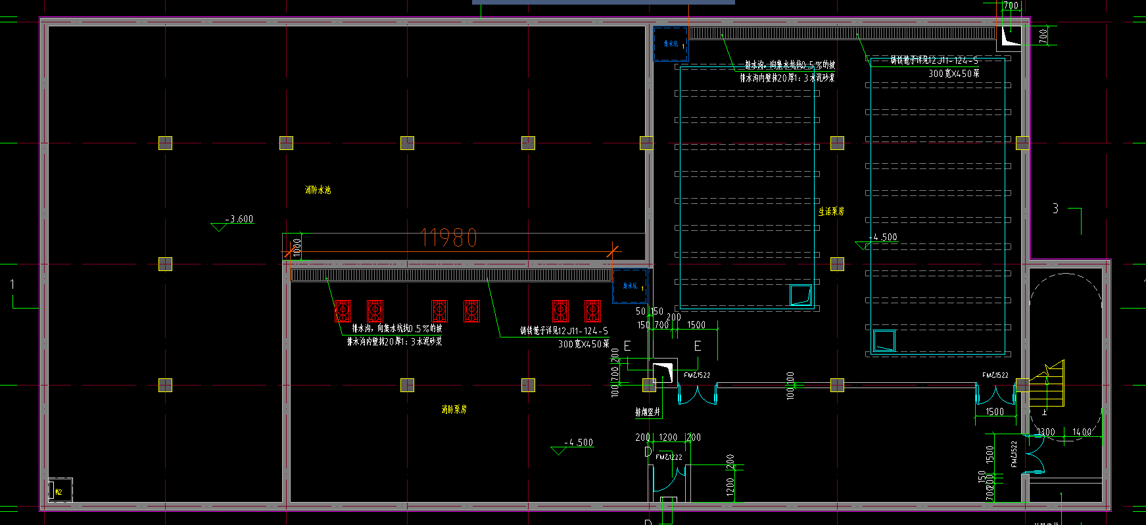Select the 1500 dimension below the staircase door
1146x525 pixels.
pos(995,412)
